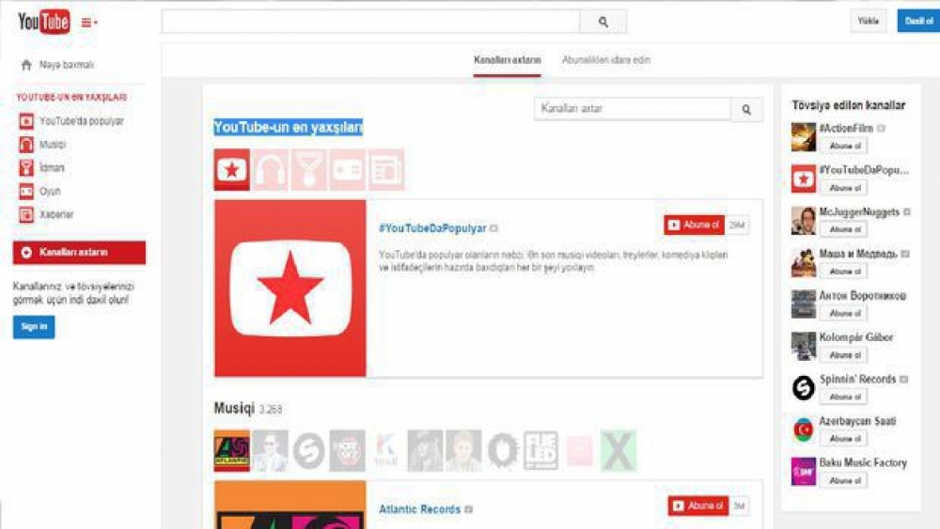
Task: Open Маша и Медведь recommended channel
Action: (x=858, y=254)
